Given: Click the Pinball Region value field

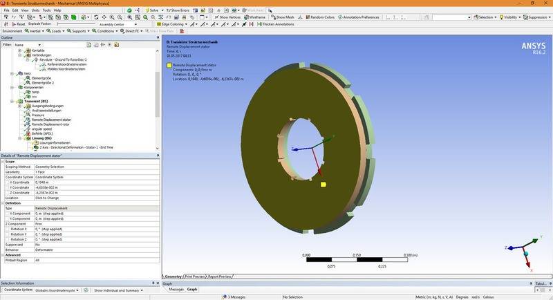Looking at the screenshot, I should click(97, 260).
